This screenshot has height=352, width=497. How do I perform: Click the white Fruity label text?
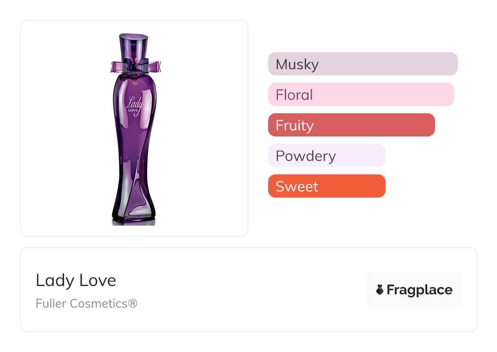coord(295,125)
